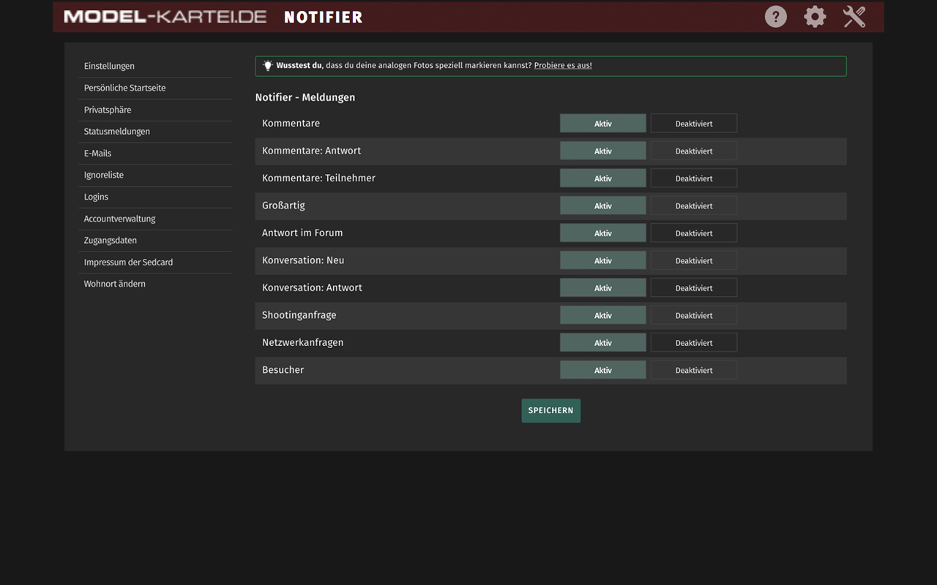Screen dimensions: 937x585
Task: Set Antwort im Forum to Deaktiviert
Action: pyautogui.click(x=694, y=233)
